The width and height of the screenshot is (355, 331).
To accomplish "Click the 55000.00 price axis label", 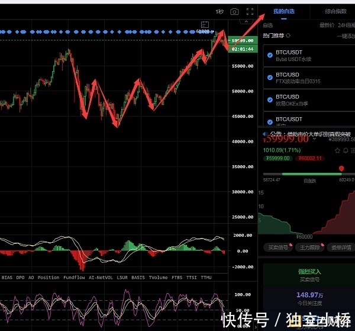I will tap(243, 66).
